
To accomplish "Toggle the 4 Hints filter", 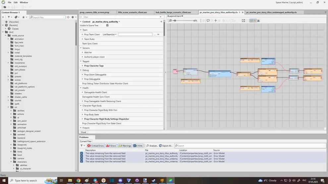I will click(x=138, y=146).
